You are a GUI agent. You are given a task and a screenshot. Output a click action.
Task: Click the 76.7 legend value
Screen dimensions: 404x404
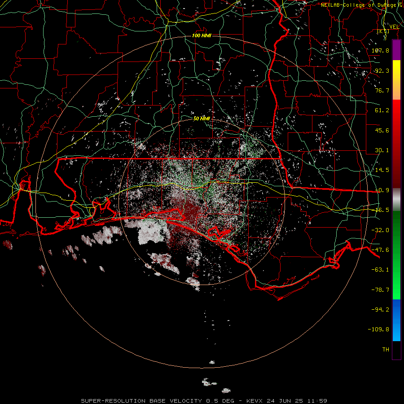click(x=382, y=90)
